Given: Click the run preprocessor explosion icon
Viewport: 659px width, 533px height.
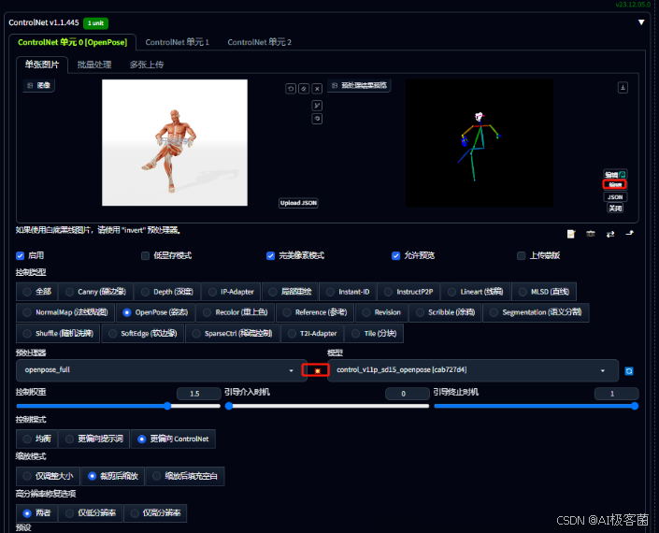Looking at the screenshot, I should [x=317, y=370].
